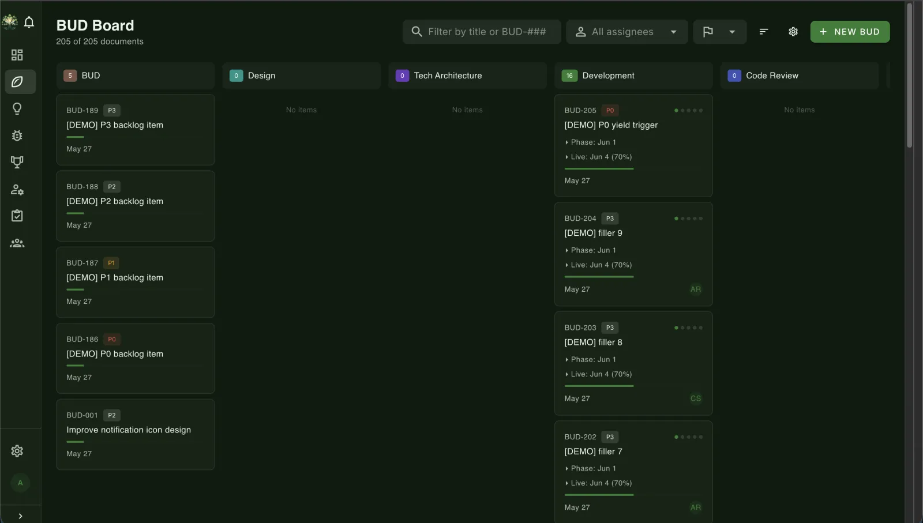Click the P0 priority badge on BUD-186

click(x=112, y=340)
